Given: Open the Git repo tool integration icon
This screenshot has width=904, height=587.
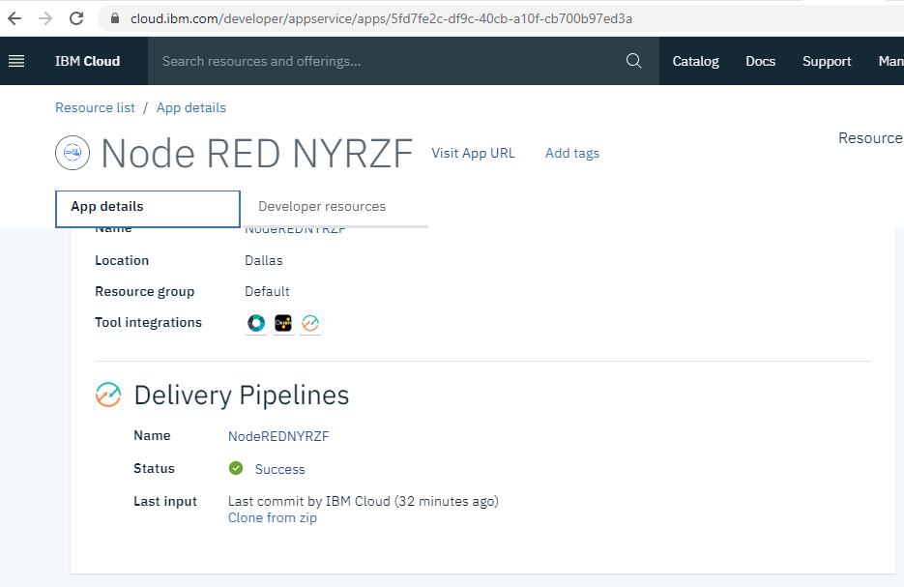Looking at the screenshot, I should [x=256, y=323].
